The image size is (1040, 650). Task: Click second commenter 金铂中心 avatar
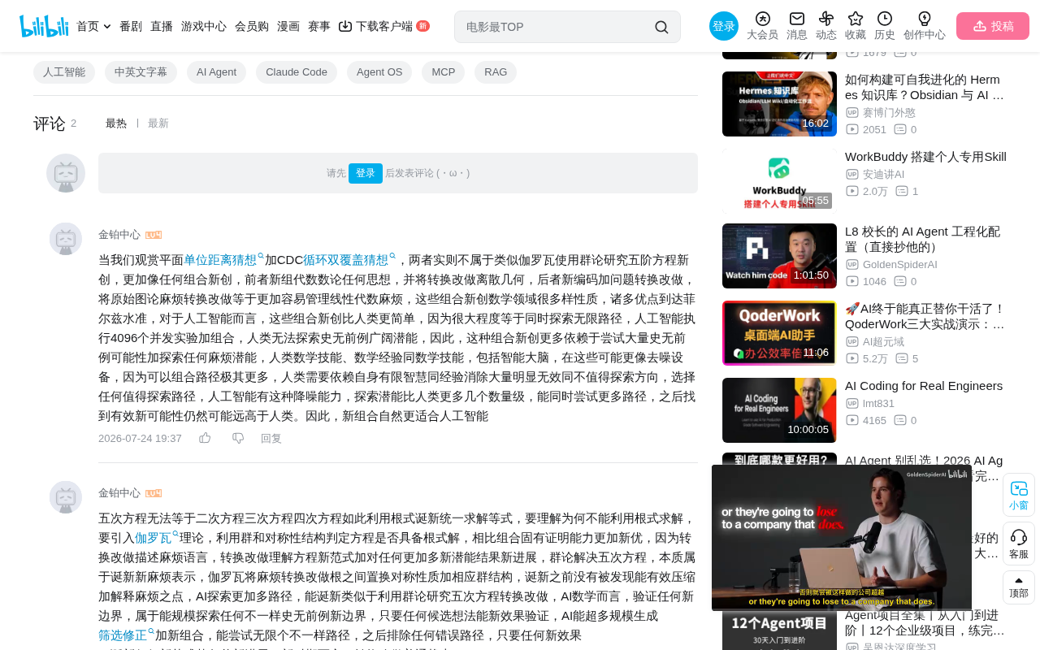tap(66, 497)
